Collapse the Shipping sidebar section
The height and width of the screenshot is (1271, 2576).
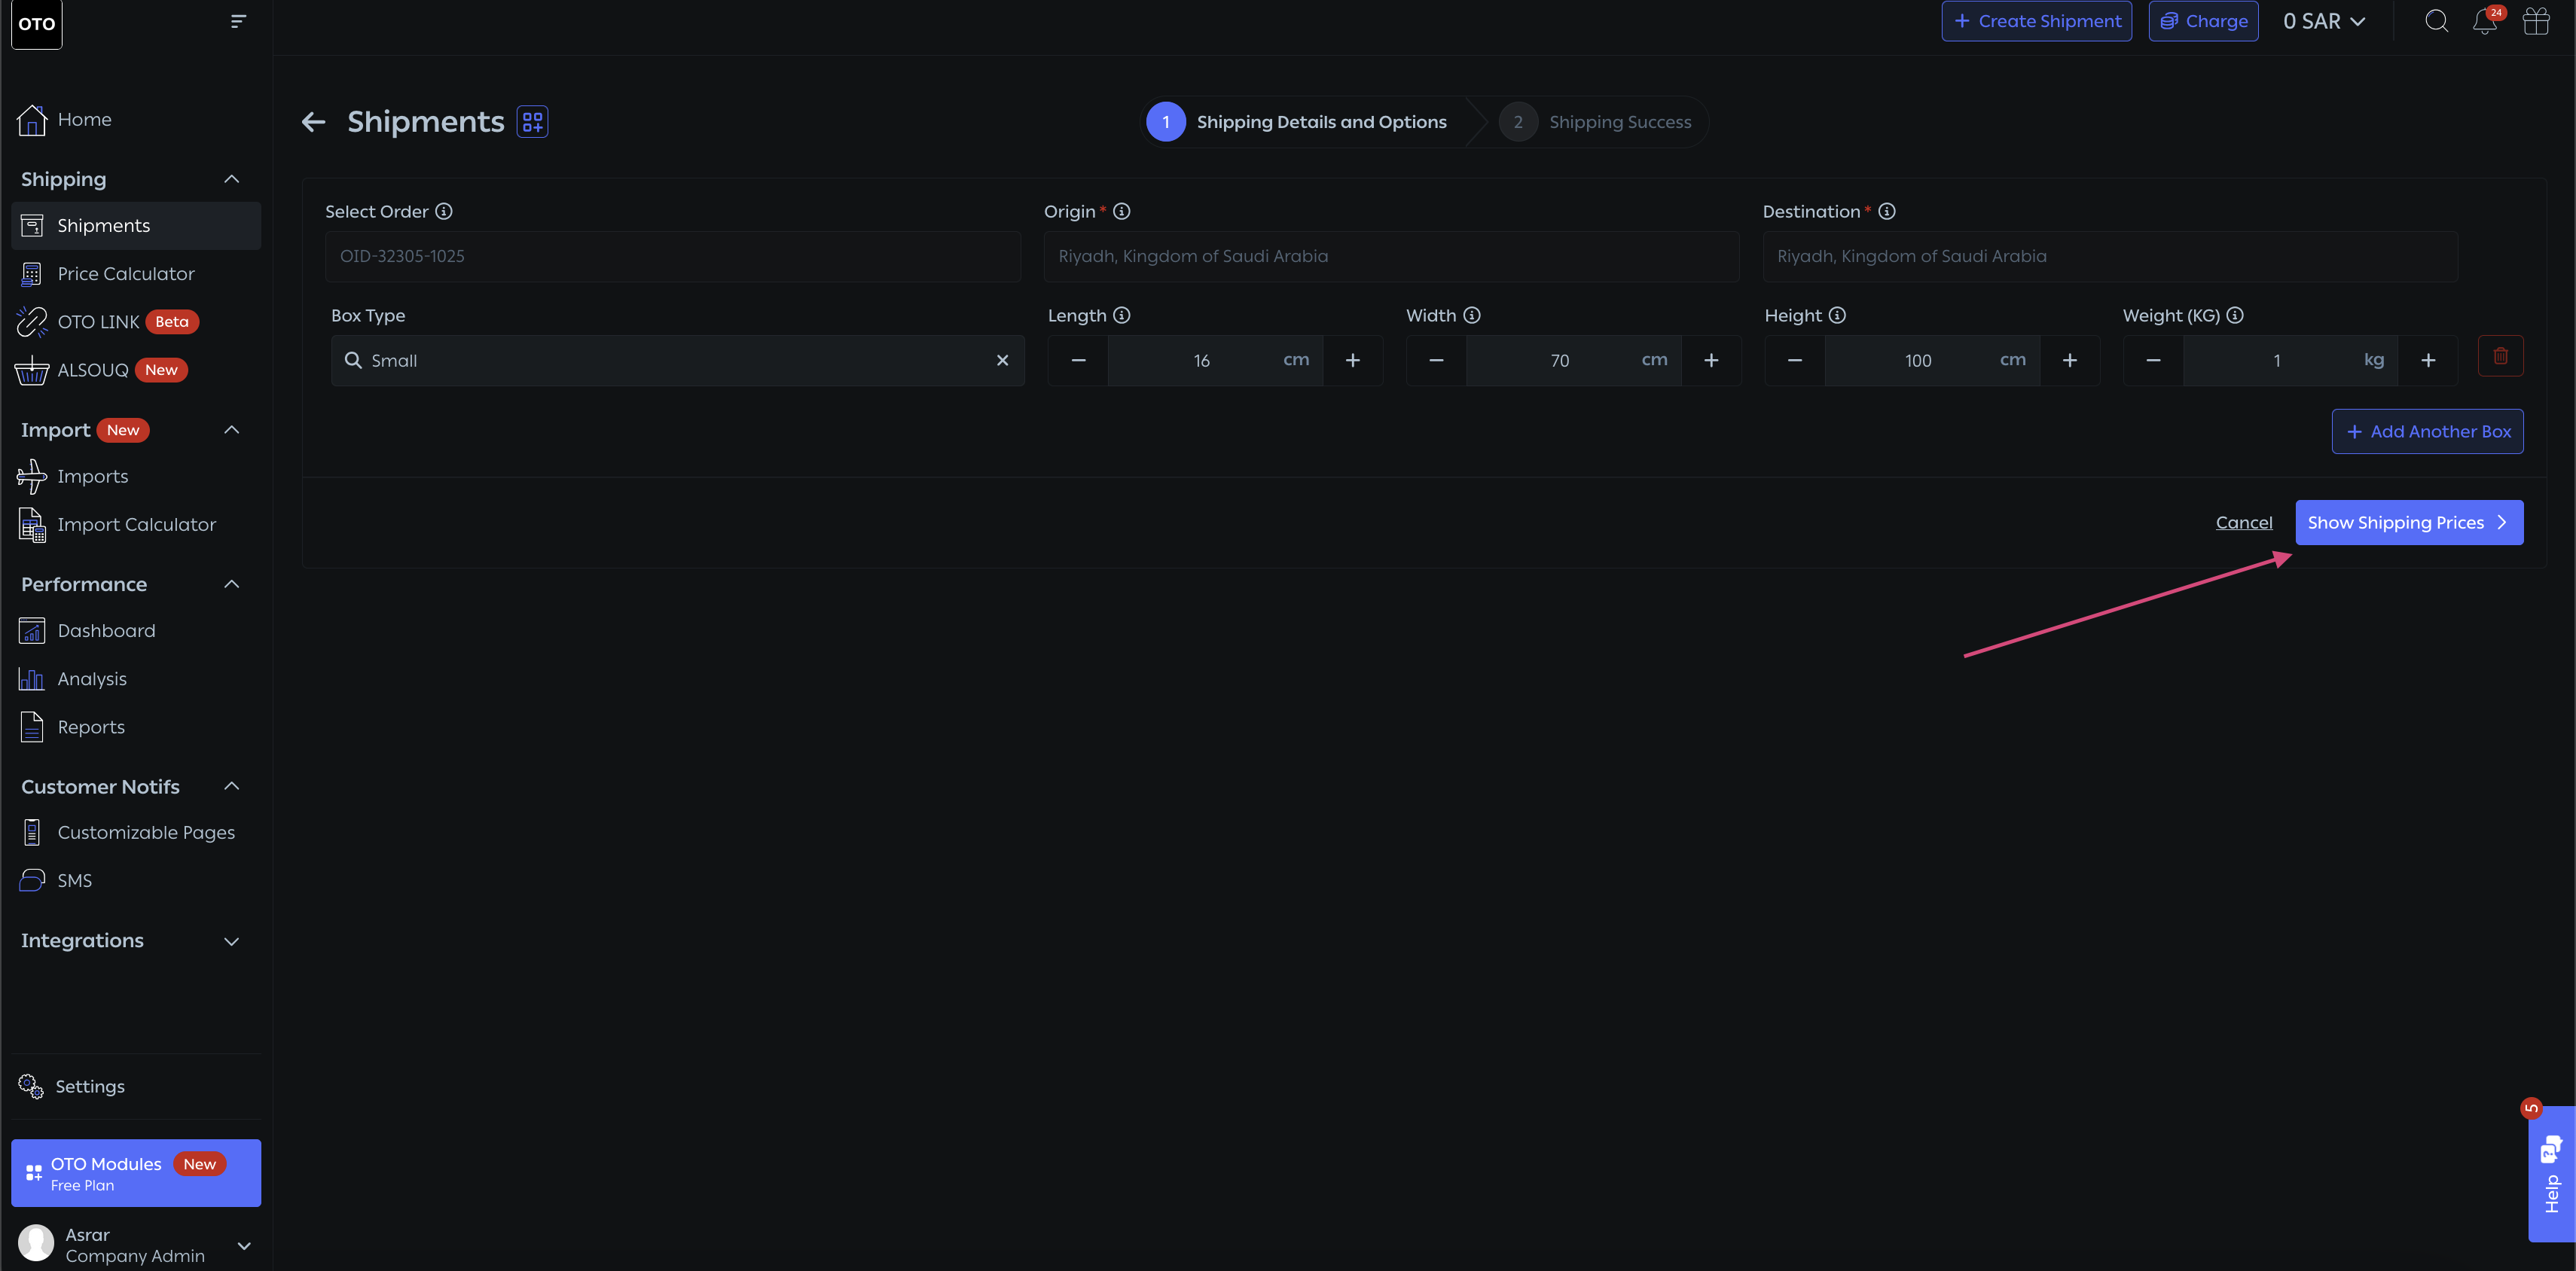point(232,179)
